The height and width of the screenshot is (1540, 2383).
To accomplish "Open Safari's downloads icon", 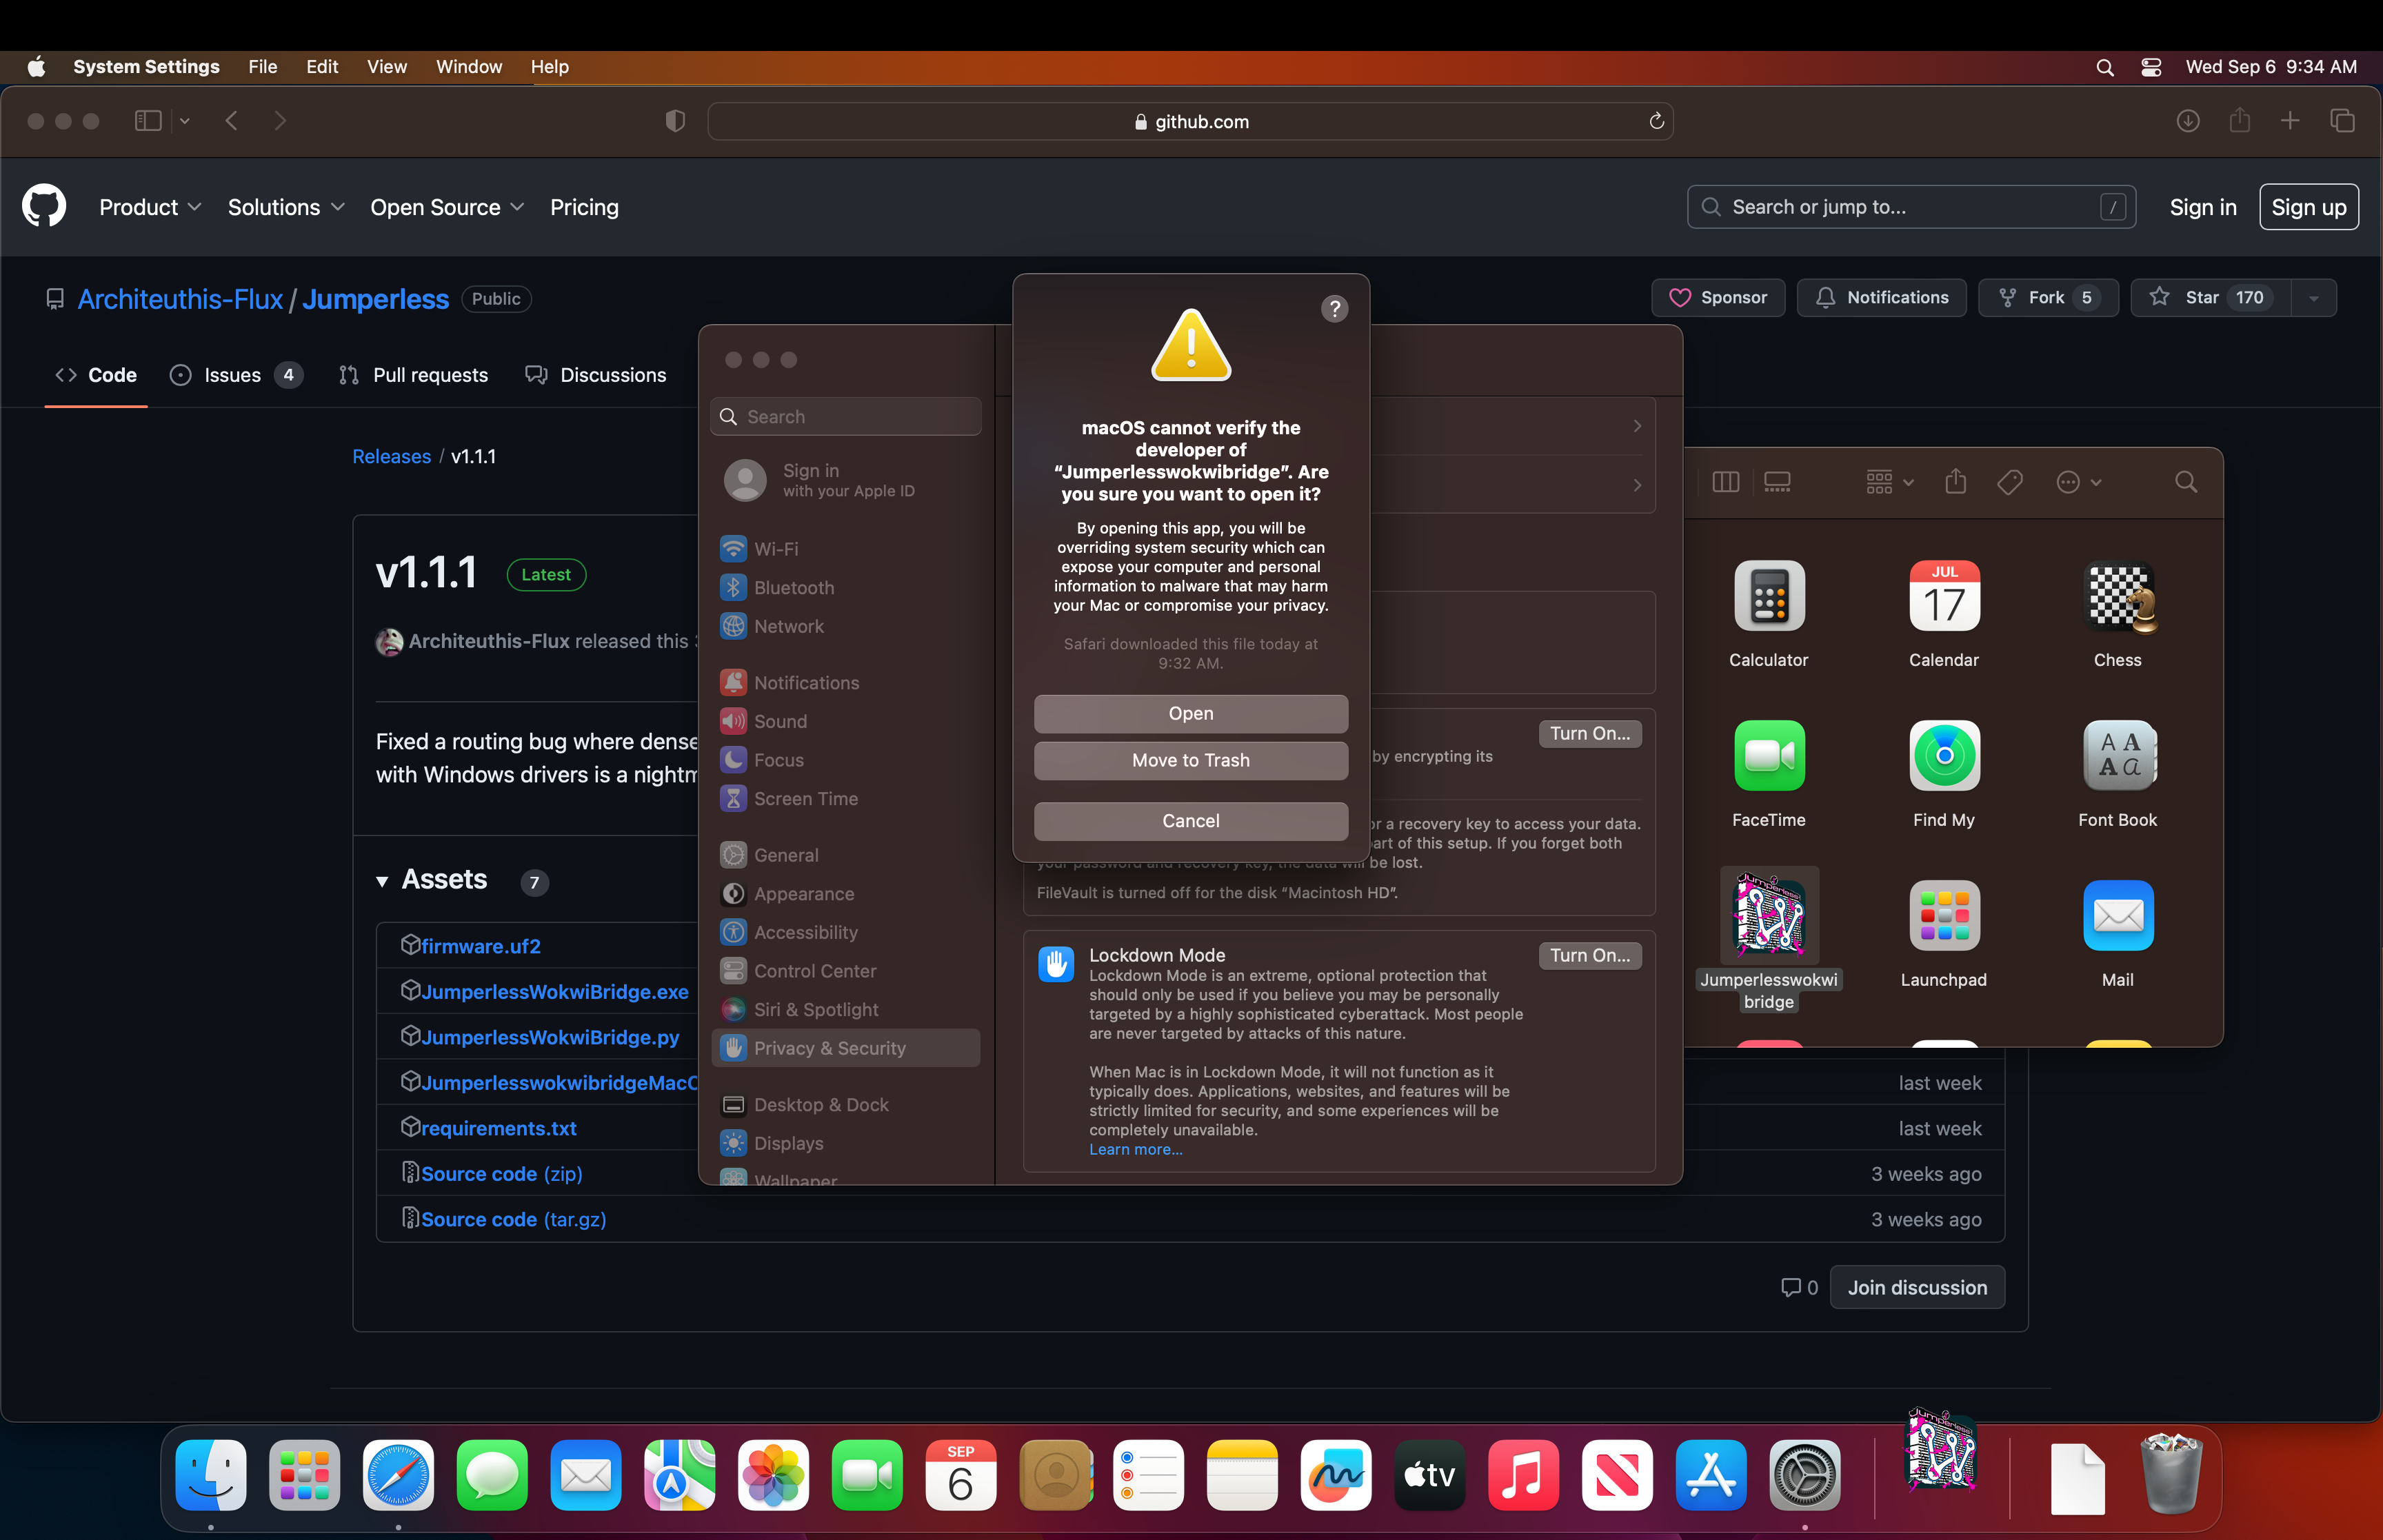I will tap(2187, 121).
